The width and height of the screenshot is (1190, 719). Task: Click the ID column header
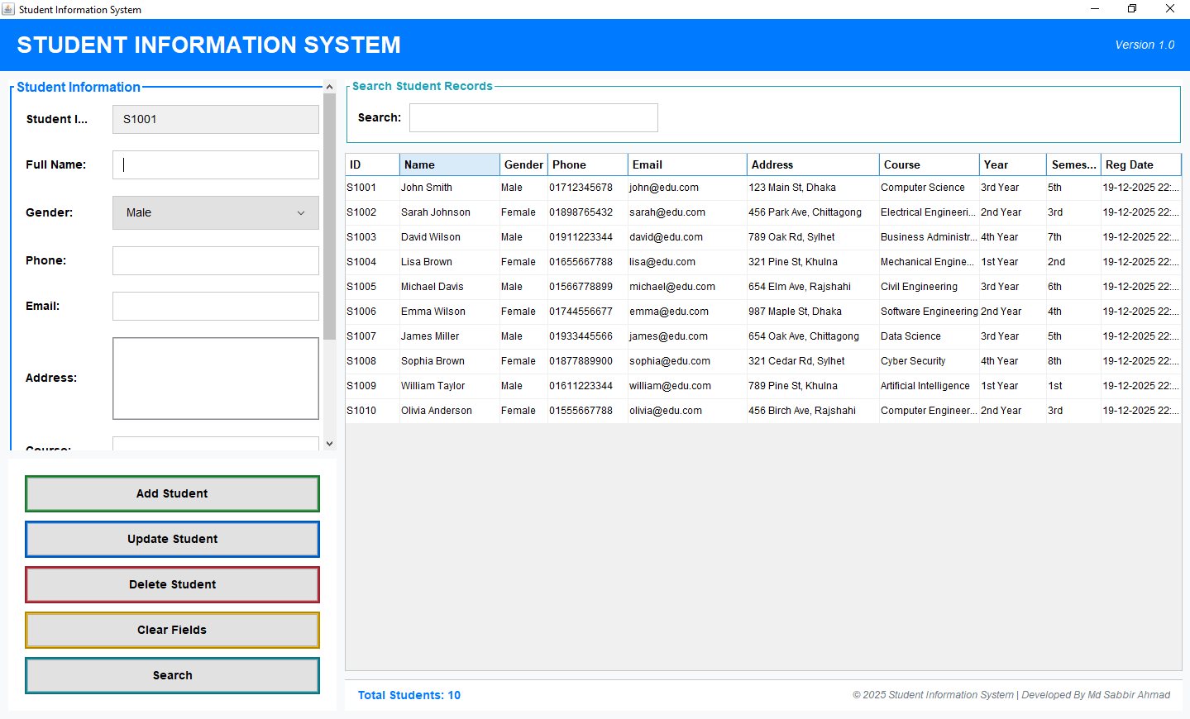click(x=372, y=164)
